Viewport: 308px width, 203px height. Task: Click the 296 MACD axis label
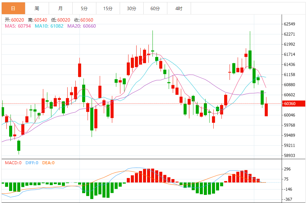pos(287,169)
